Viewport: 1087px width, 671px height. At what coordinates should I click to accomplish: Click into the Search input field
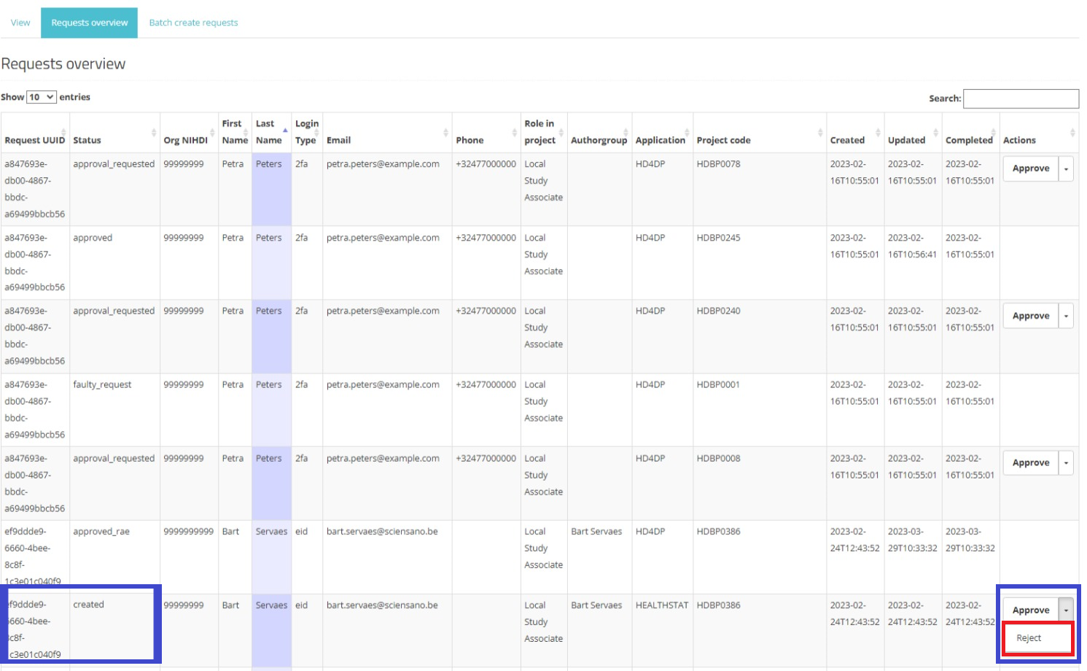(1021, 98)
